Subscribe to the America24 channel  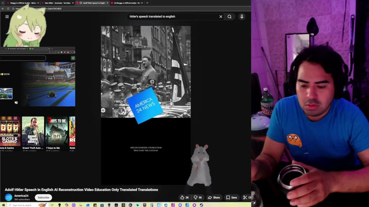(x=44, y=198)
